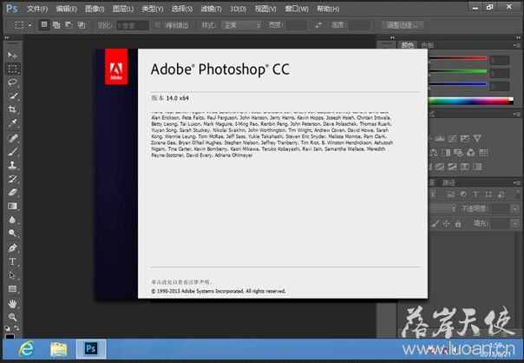Select the Quick Selection tool
The height and width of the screenshot is (363, 524).
coord(13,96)
